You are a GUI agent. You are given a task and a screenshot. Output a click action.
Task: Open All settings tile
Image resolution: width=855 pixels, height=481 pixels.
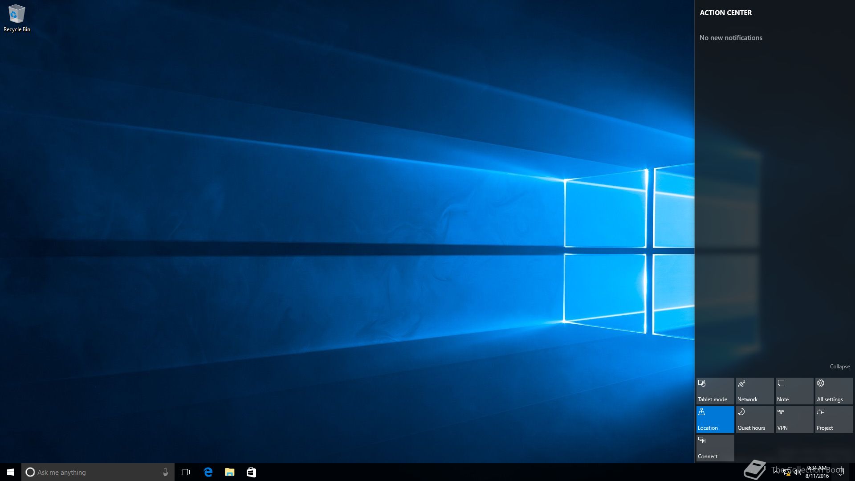coord(834,391)
